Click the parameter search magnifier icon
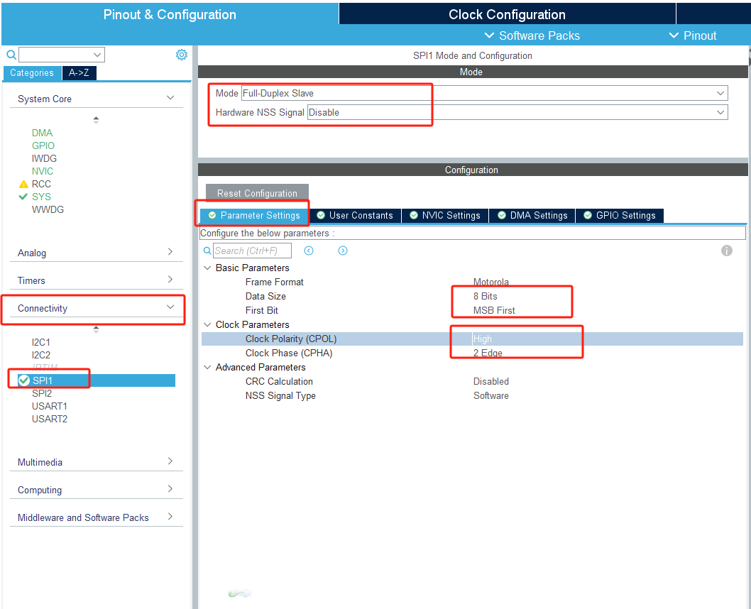 click(x=207, y=251)
